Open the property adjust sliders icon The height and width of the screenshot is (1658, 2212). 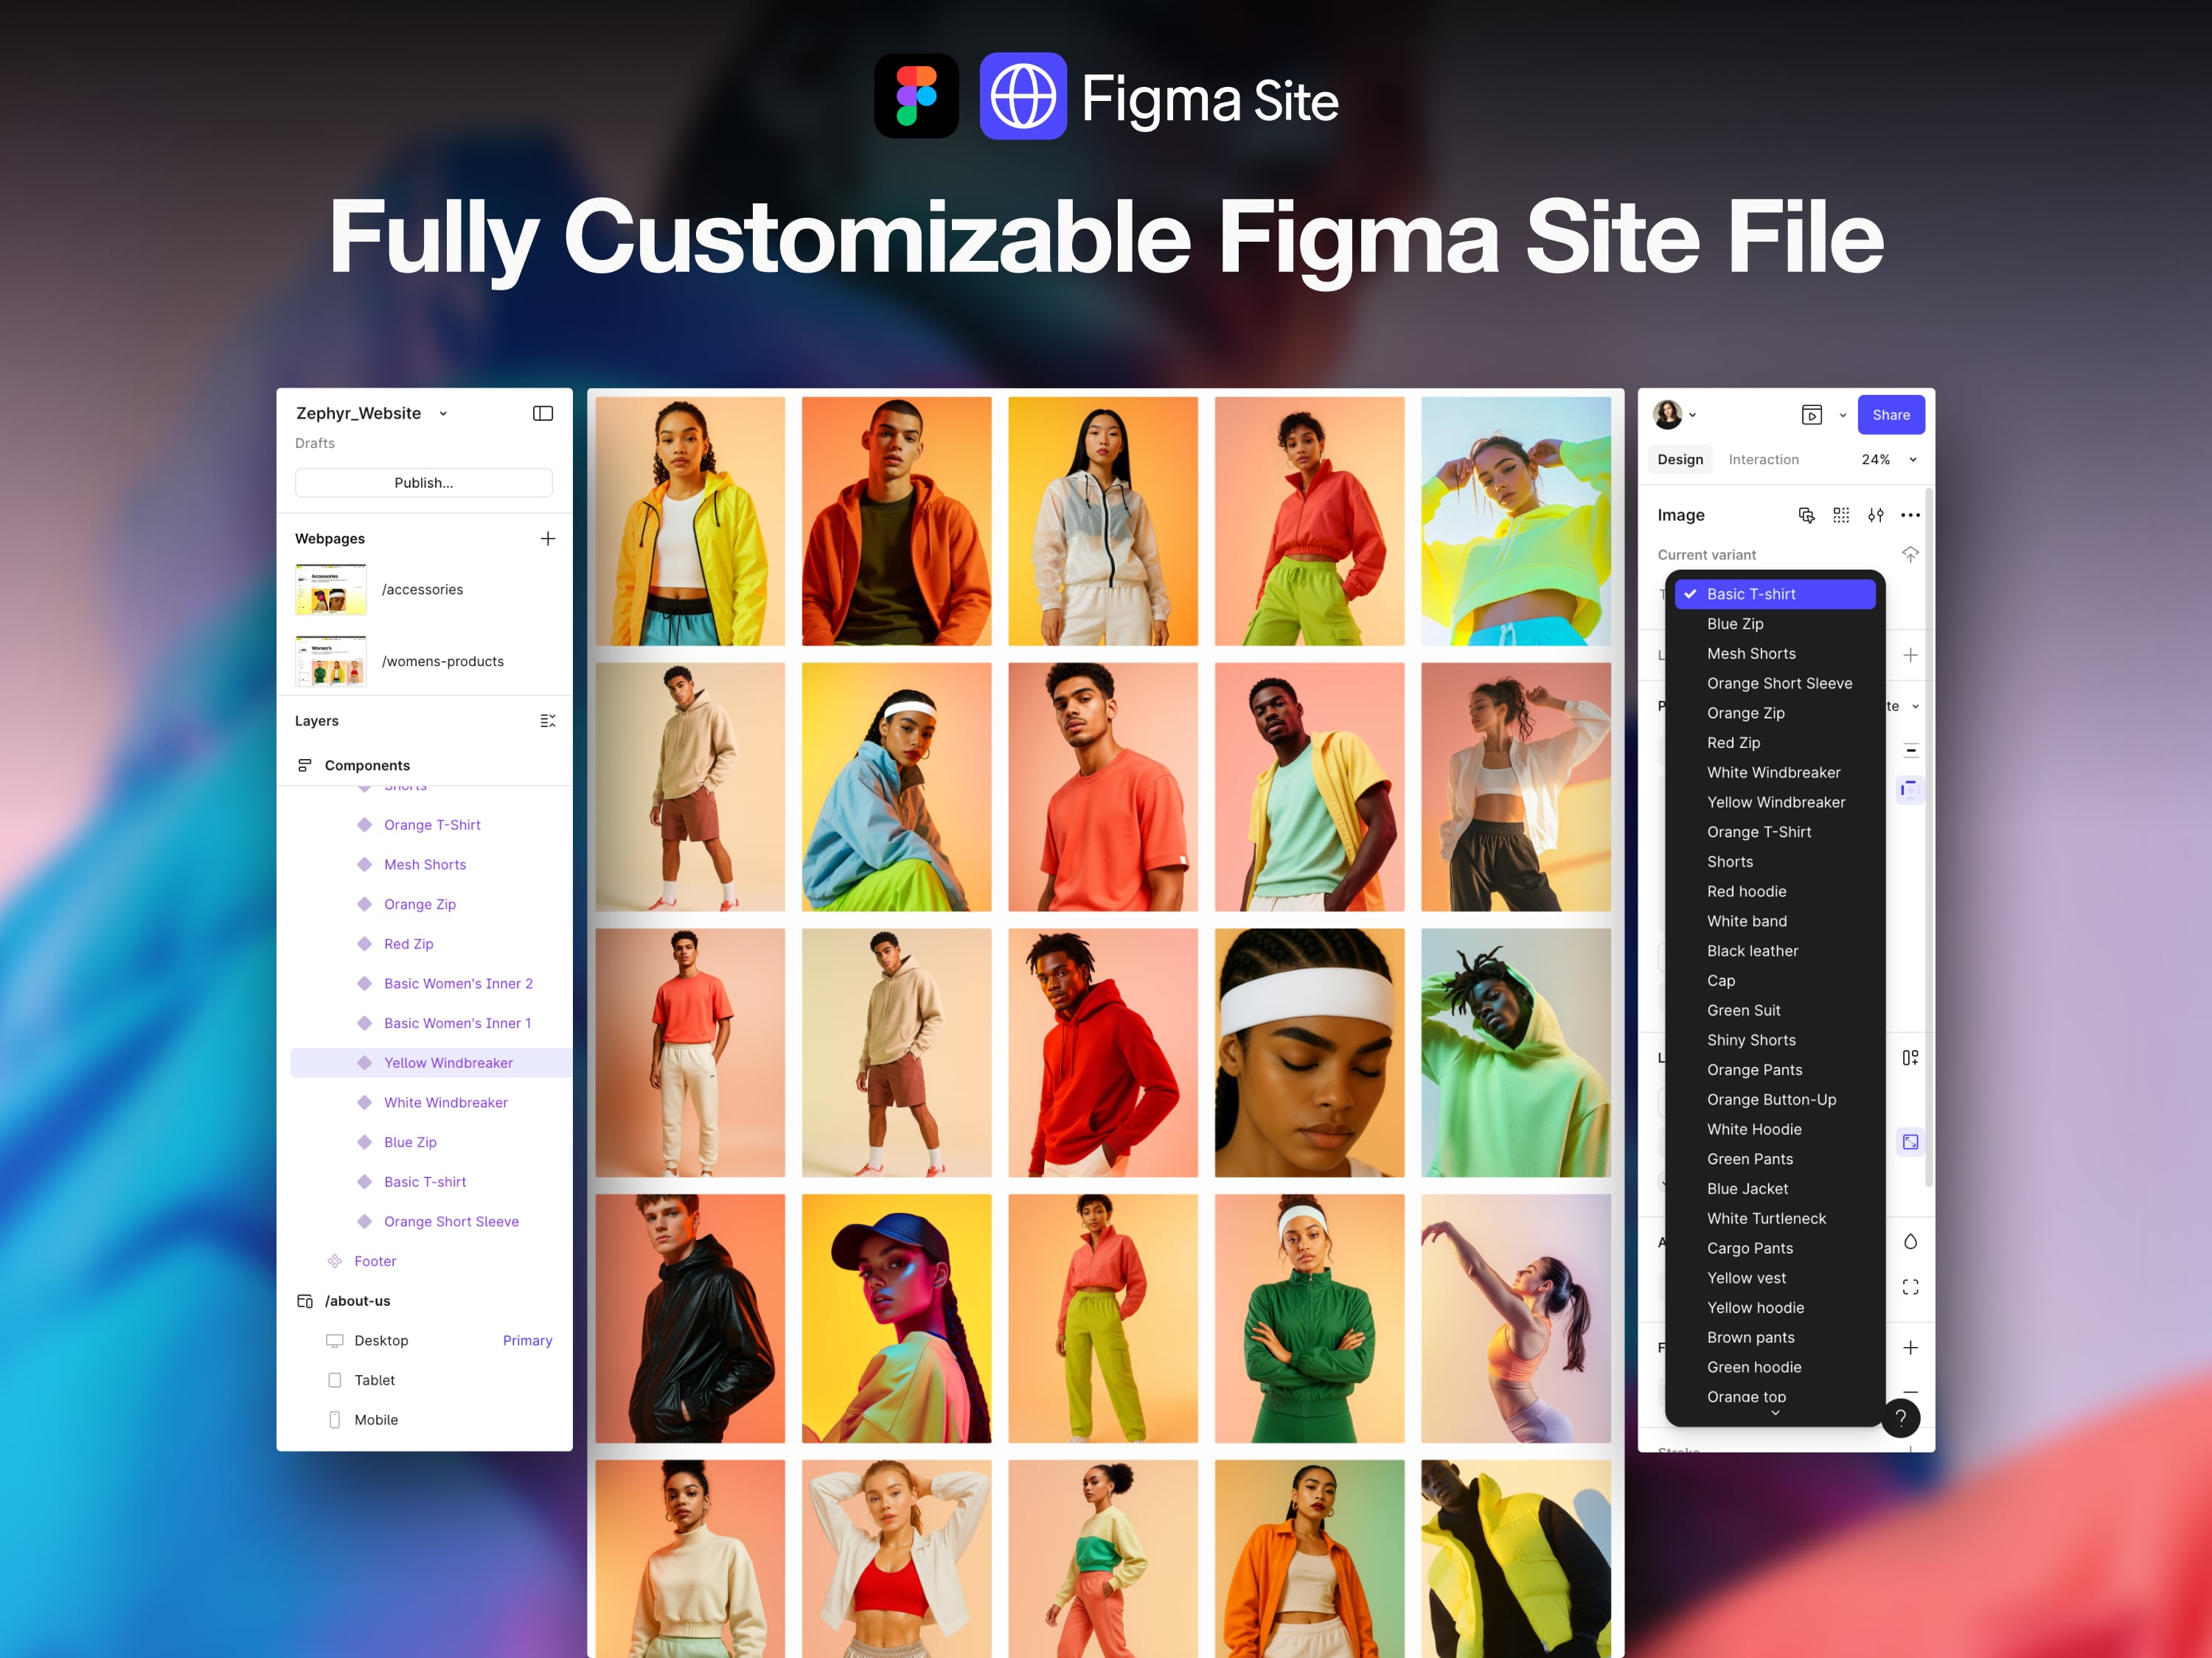(1876, 516)
